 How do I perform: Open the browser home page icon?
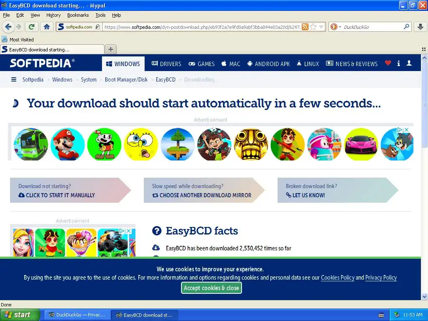tap(47, 27)
